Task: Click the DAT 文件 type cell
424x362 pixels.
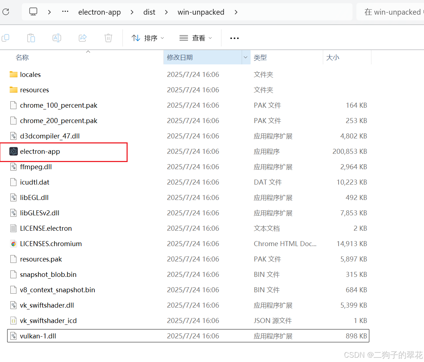Action: click(268, 182)
